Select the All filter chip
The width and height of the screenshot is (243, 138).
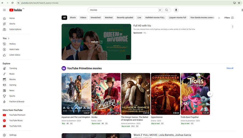pyautogui.click(x=64, y=18)
